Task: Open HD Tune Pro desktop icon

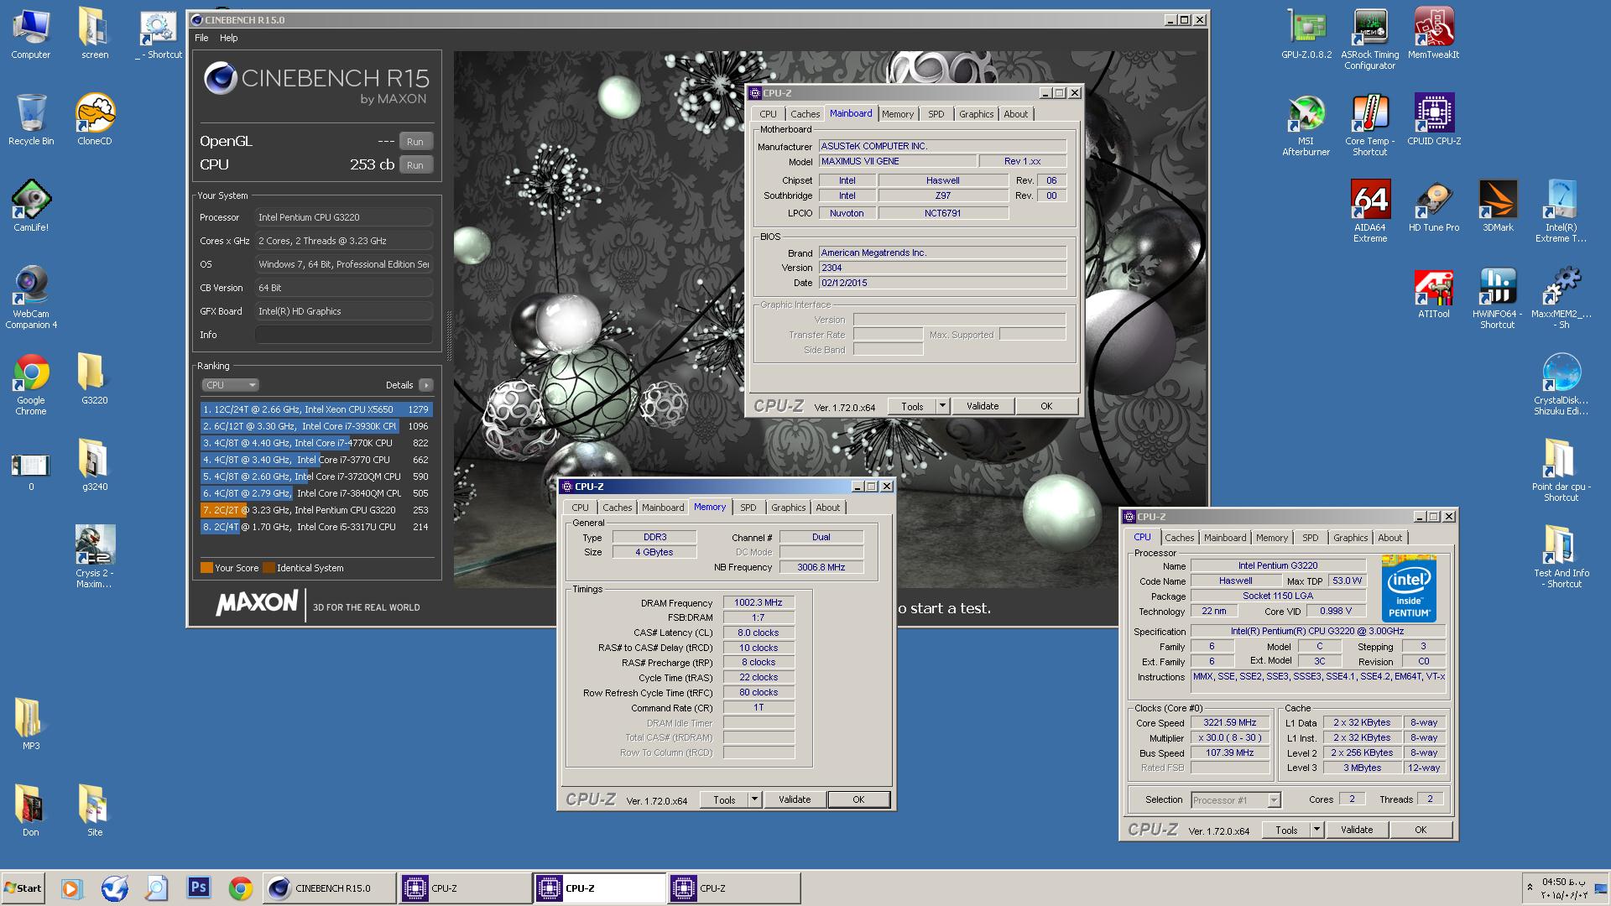Action: tap(1434, 206)
